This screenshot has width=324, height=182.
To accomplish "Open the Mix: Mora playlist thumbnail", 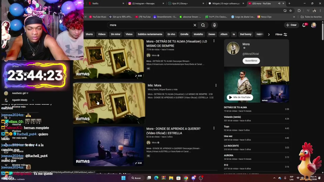I will [109, 103].
